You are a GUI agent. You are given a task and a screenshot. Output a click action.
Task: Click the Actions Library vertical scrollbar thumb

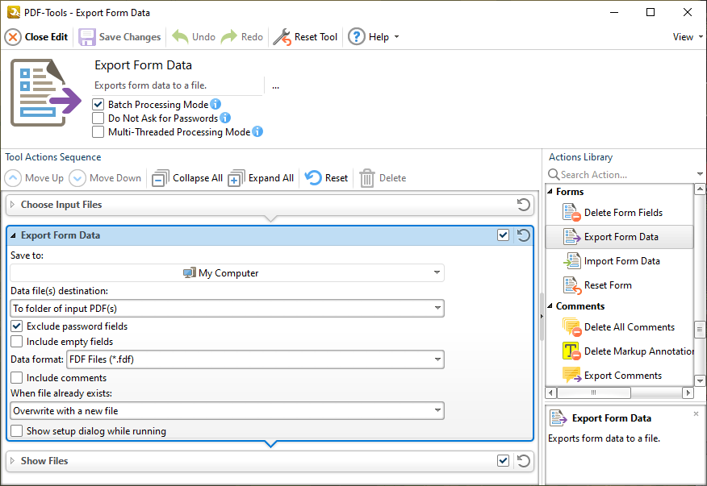tap(700, 330)
